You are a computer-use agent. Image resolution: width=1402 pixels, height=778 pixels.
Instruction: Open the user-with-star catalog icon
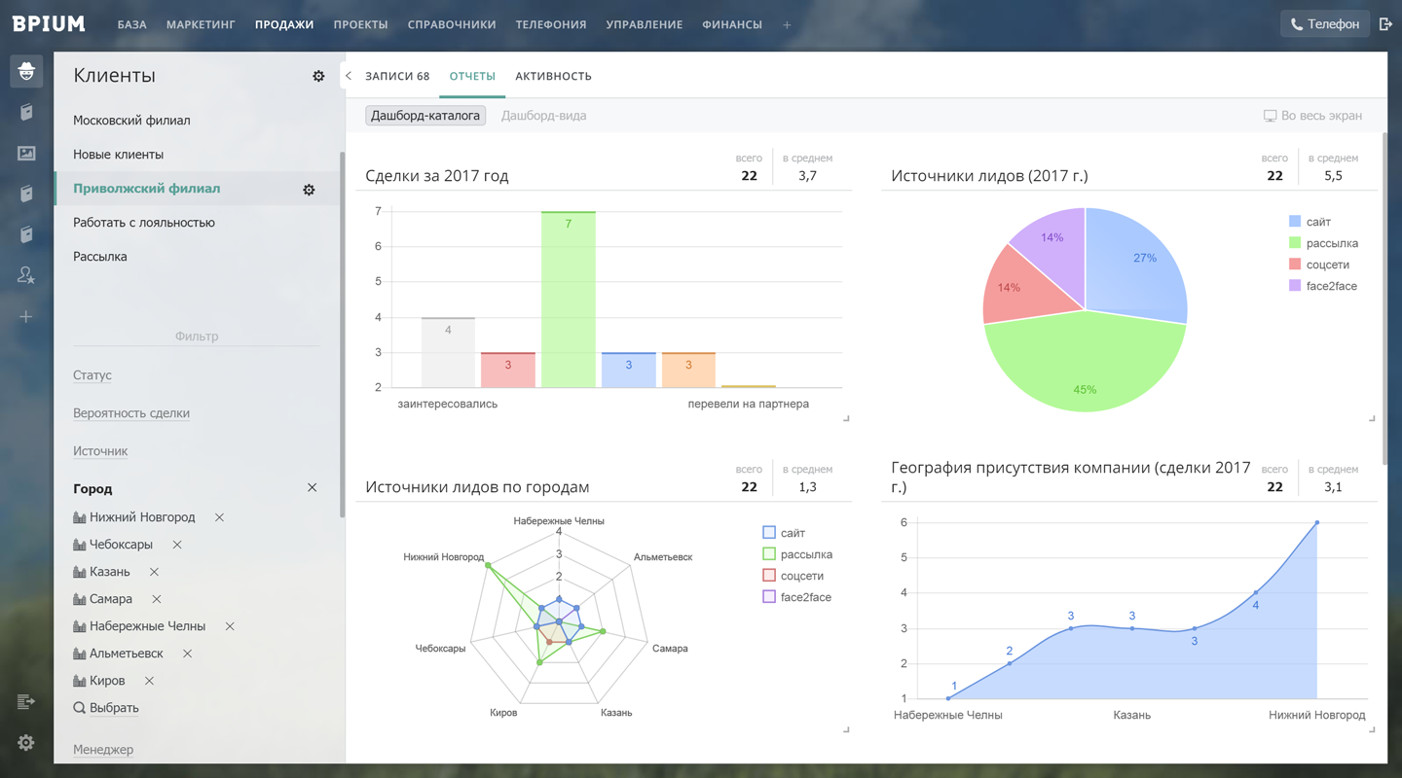26,276
